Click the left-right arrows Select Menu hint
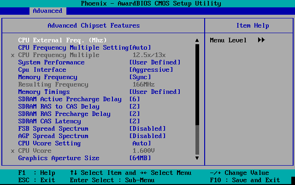The height and width of the screenshot is (185, 295). click(x=165, y=173)
